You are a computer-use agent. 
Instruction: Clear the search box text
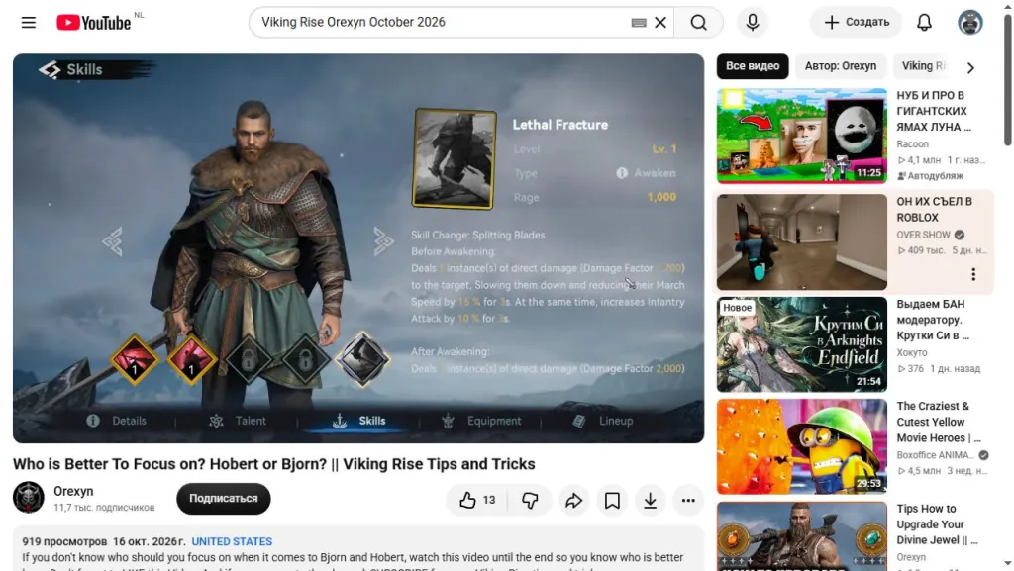[660, 23]
